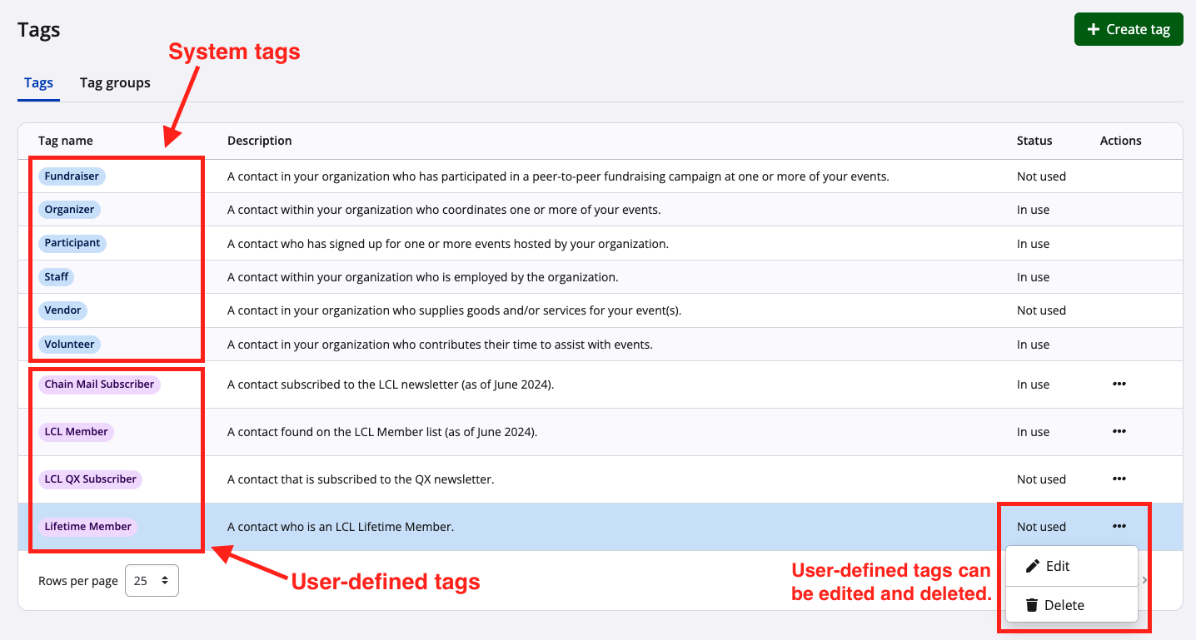Click the Tag name column header
1196x640 pixels.
click(x=66, y=141)
